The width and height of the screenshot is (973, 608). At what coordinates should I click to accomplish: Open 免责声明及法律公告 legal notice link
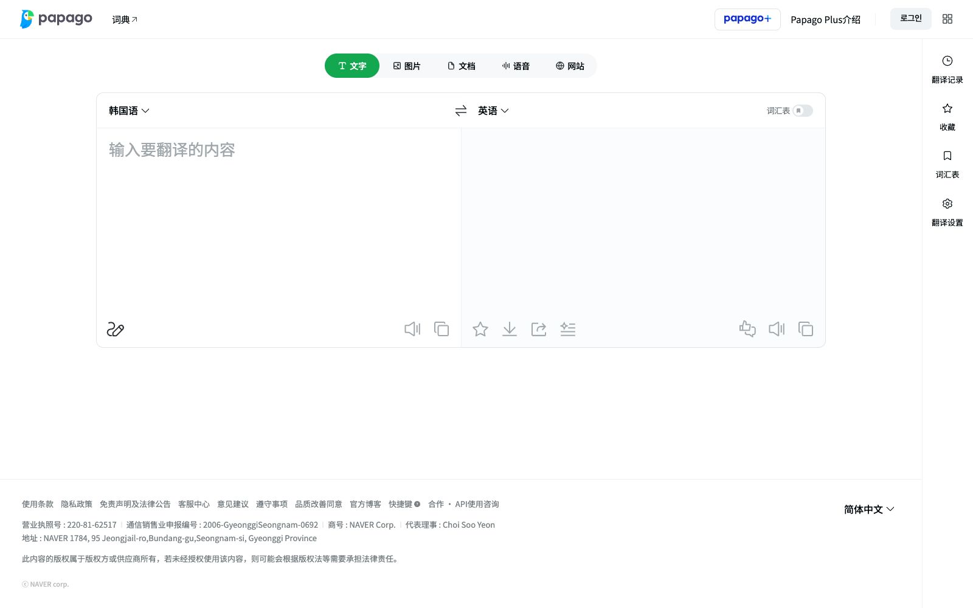tap(135, 504)
